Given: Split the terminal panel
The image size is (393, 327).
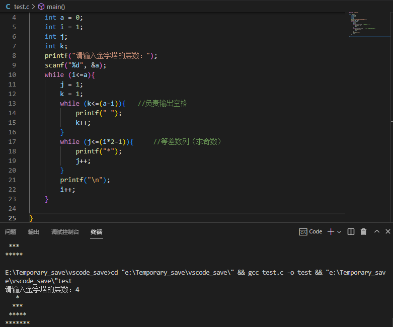Looking at the screenshot, I should [x=351, y=231].
